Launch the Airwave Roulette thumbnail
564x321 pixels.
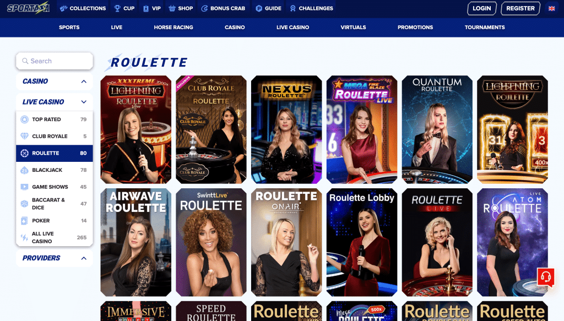[136, 242]
